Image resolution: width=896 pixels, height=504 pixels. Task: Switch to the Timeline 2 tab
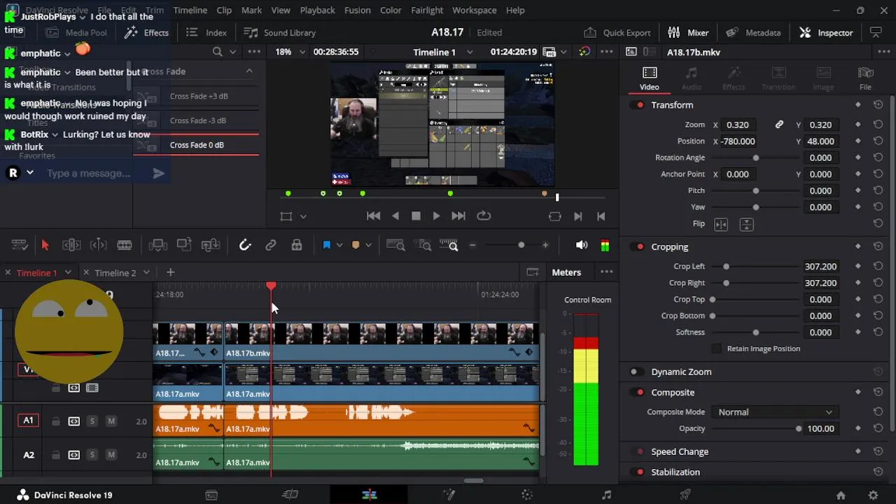click(115, 273)
